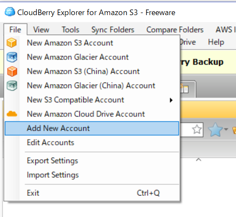Click the blue favorites star icon

click(x=215, y=129)
